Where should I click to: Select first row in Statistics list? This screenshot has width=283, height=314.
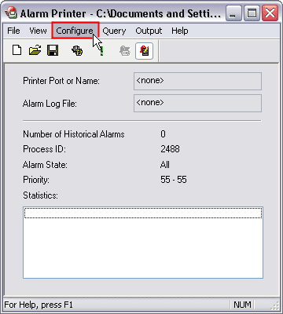[143, 213]
